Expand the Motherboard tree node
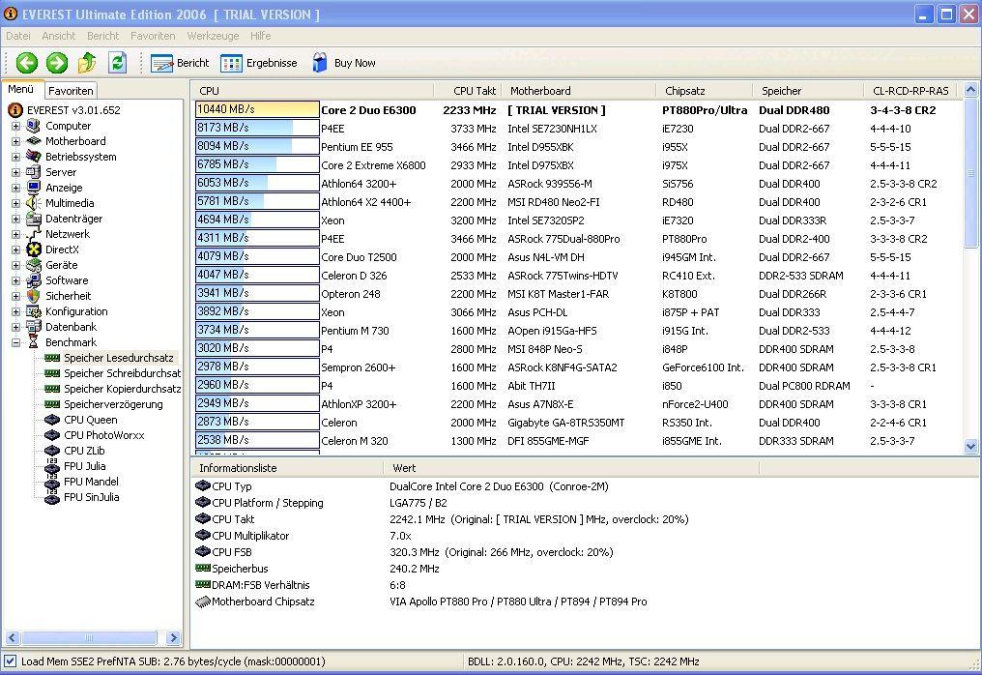The width and height of the screenshot is (982, 675). click(x=15, y=141)
